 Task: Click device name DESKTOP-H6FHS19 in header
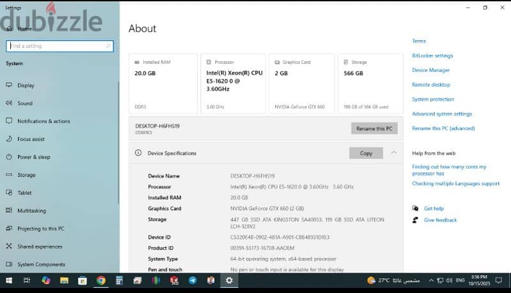click(157, 126)
